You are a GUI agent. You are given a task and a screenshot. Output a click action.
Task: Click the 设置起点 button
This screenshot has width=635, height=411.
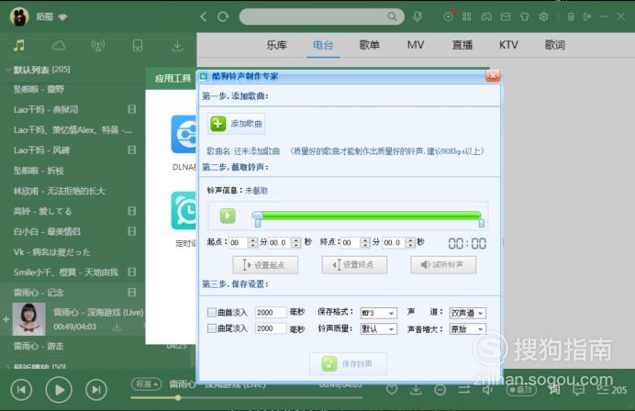coord(265,265)
